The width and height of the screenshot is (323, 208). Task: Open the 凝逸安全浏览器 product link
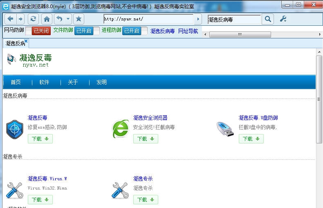pyautogui.click(x=150, y=118)
